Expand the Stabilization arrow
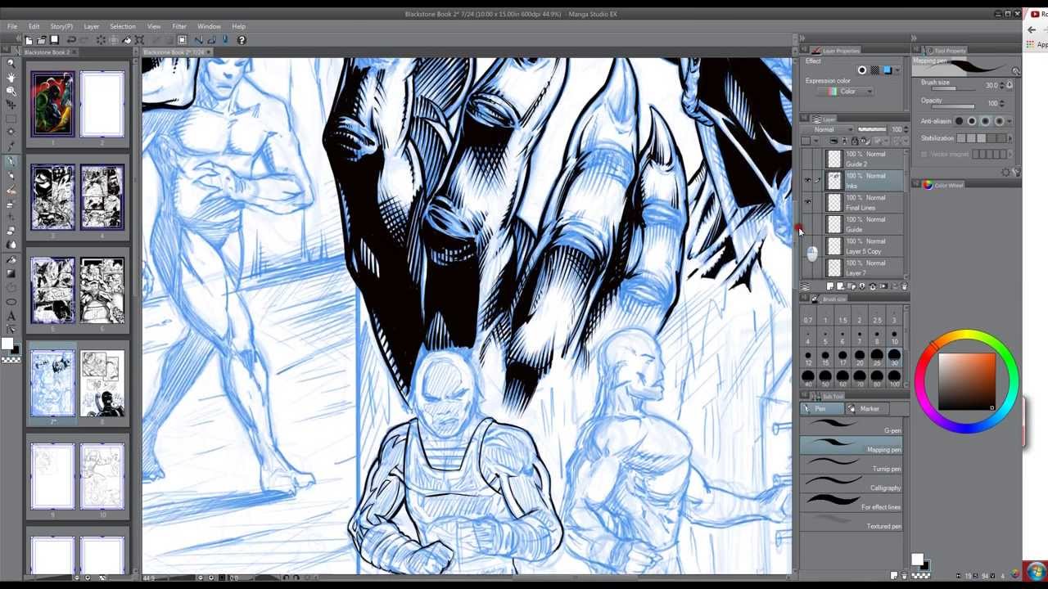1048x589 pixels. pos(1010,139)
